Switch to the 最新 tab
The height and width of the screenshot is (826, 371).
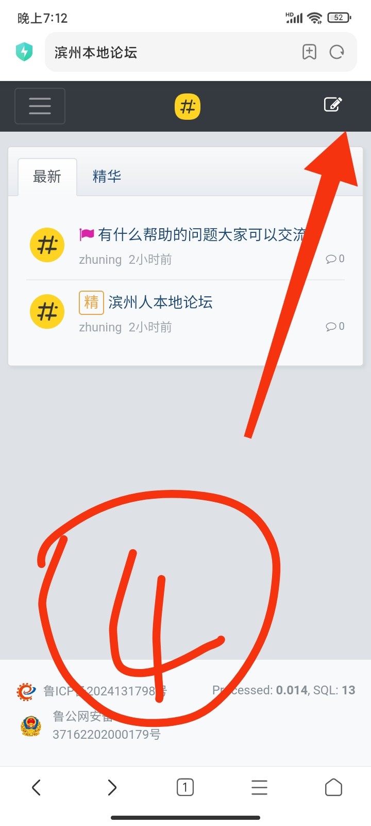pyautogui.click(x=47, y=177)
